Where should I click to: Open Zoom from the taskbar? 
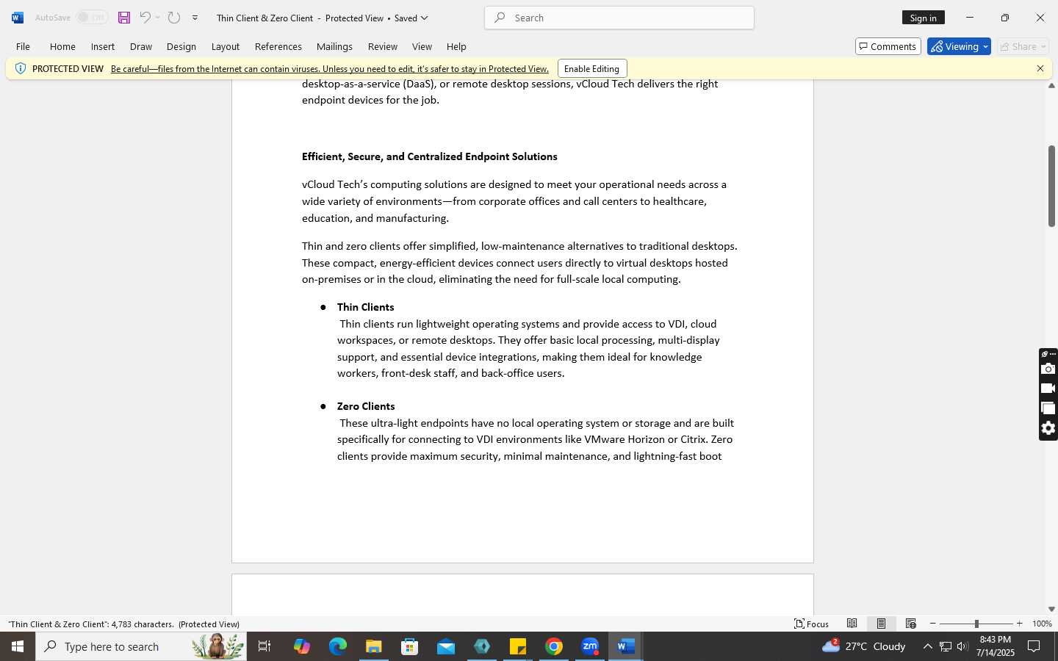(x=590, y=646)
